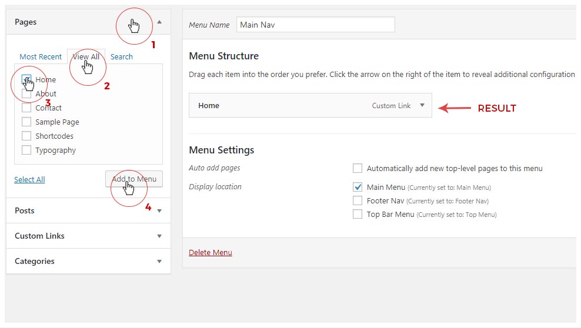Check the Typography page checkbox
This screenshot has width=581, height=328.
[26, 150]
